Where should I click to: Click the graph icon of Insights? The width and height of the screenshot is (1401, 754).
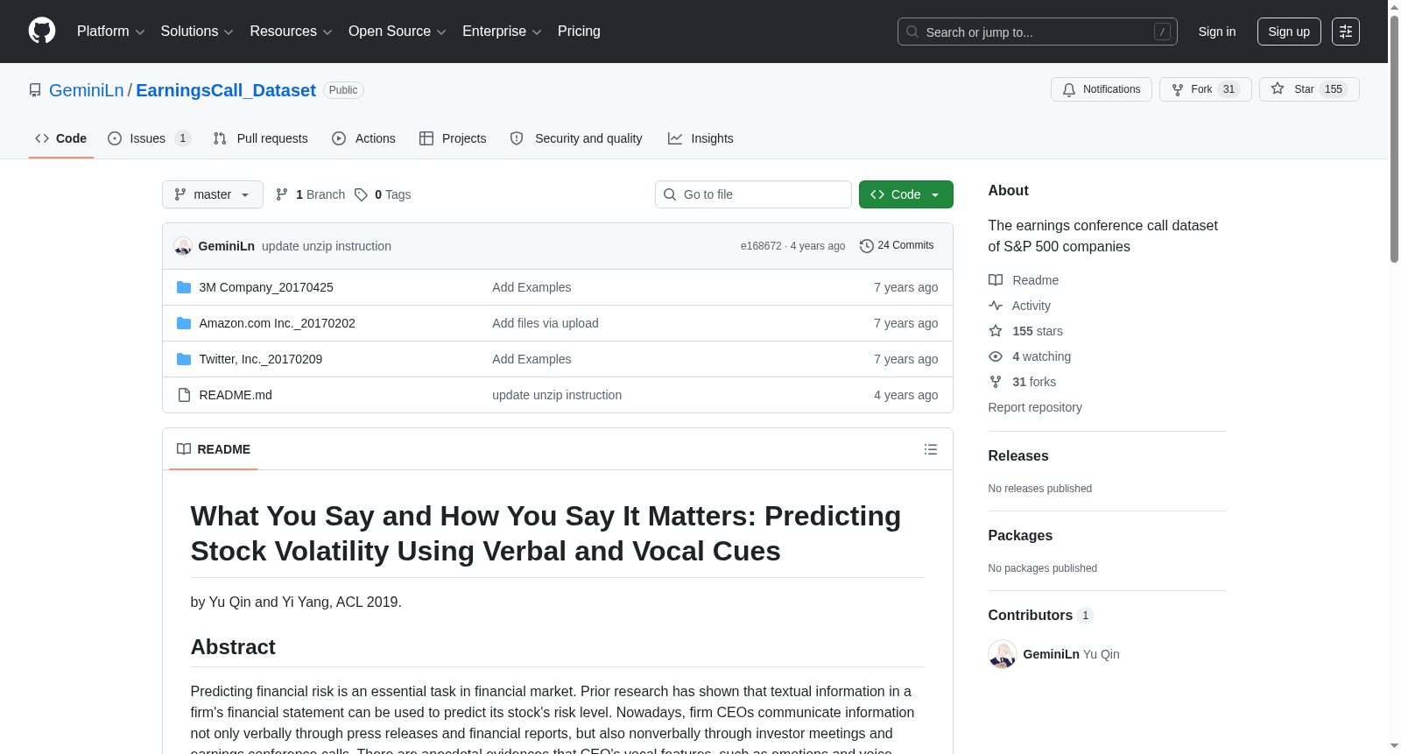click(675, 138)
